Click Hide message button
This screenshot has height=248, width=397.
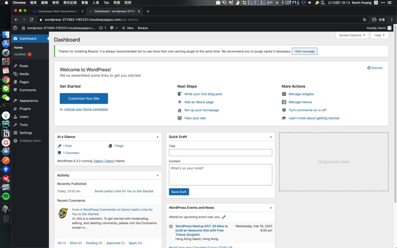[x=304, y=52]
